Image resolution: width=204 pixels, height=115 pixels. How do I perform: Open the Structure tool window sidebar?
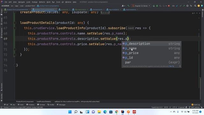click(x=2, y=87)
